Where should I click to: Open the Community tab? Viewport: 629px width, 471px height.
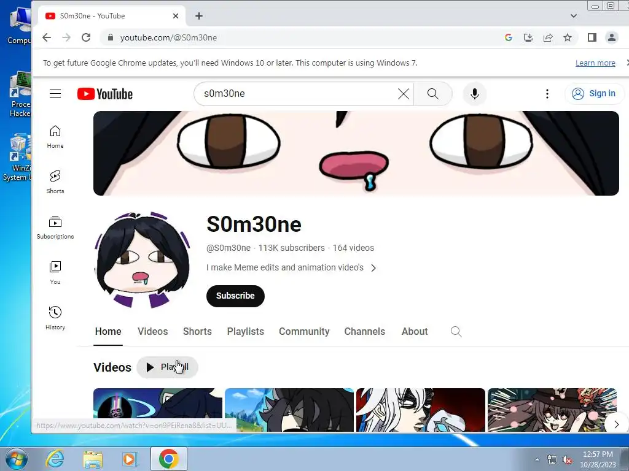(x=304, y=332)
